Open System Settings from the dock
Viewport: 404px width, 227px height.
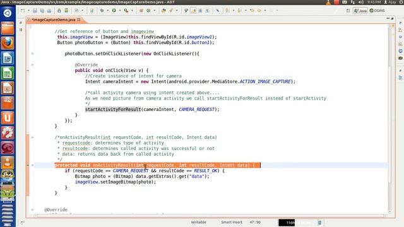(x=8, y=133)
